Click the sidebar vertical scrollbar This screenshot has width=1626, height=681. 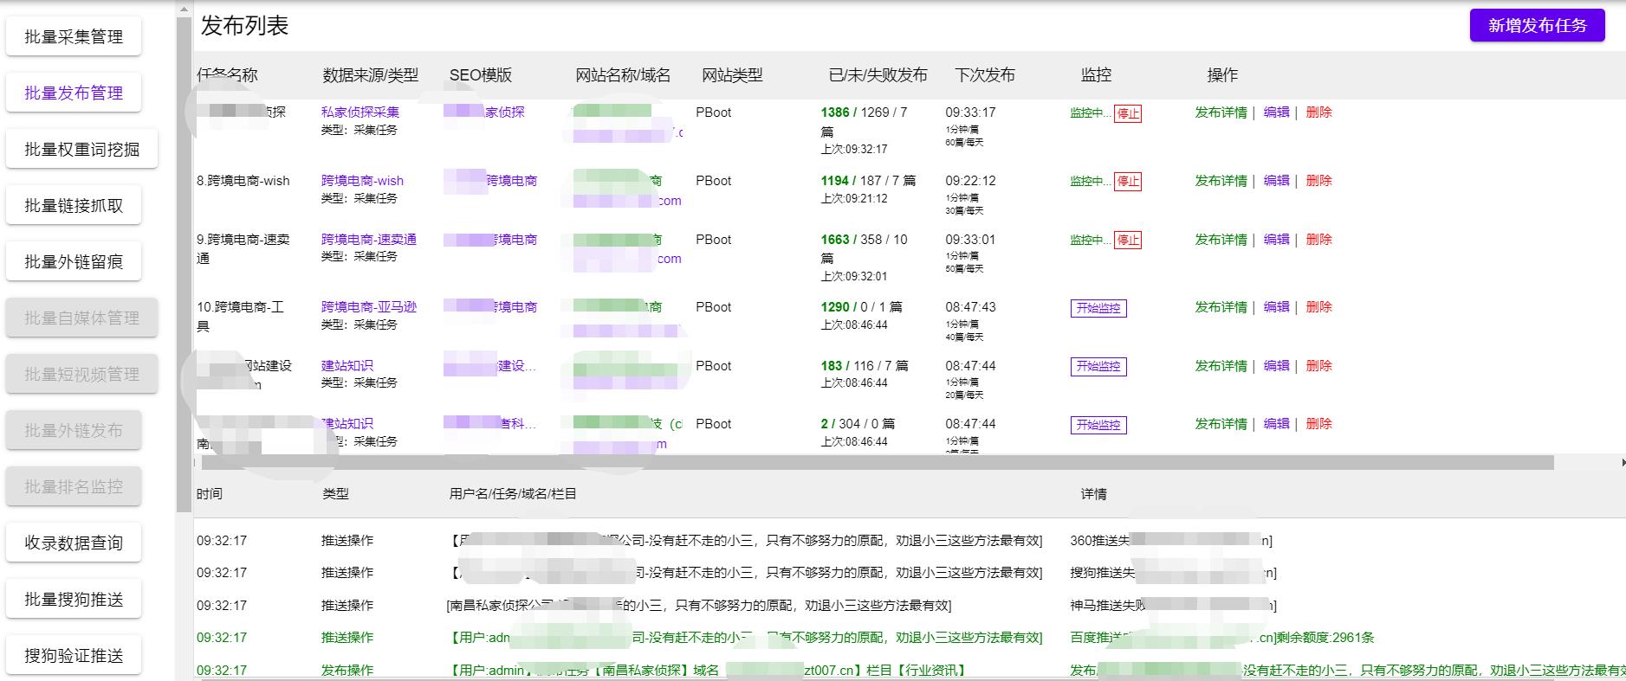click(x=184, y=260)
